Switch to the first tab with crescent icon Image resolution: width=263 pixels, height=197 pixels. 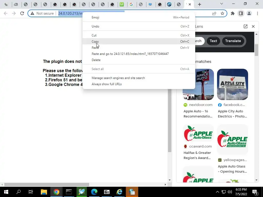pos(6,4)
